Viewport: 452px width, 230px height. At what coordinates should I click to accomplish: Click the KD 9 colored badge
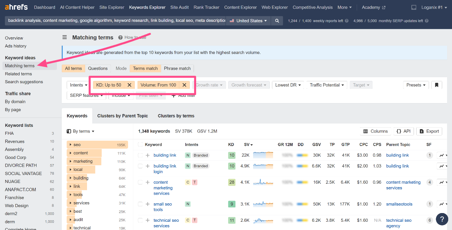232,204
